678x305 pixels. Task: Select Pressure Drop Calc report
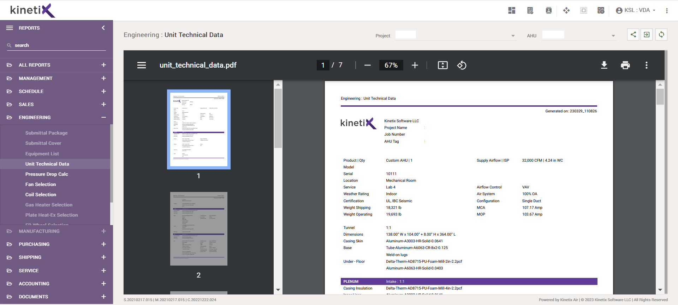(47, 174)
